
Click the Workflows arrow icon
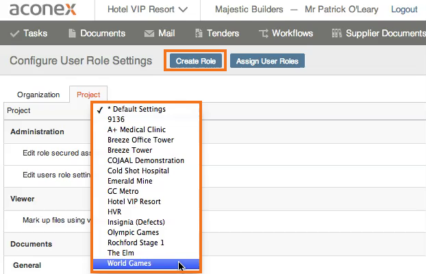coord(263,34)
